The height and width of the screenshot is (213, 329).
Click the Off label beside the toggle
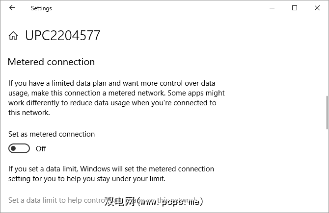[x=41, y=148]
